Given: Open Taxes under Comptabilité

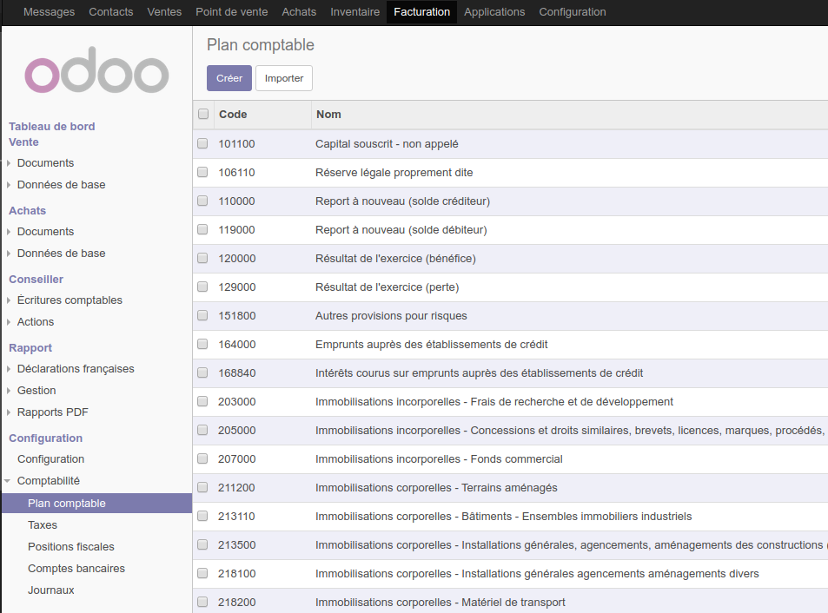Looking at the screenshot, I should click(x=43, y=525).
